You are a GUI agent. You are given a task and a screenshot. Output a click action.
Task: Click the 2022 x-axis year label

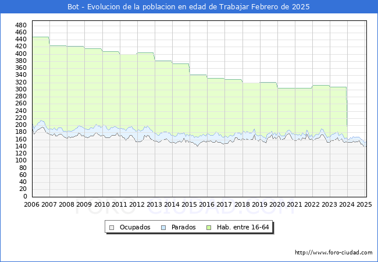312,204
